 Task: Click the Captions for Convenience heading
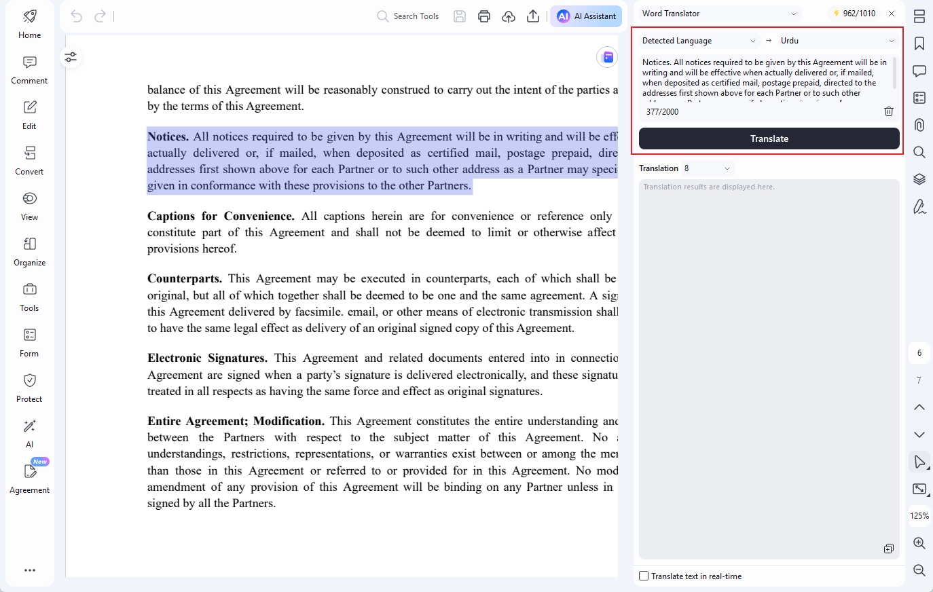(x=221, y=216)
